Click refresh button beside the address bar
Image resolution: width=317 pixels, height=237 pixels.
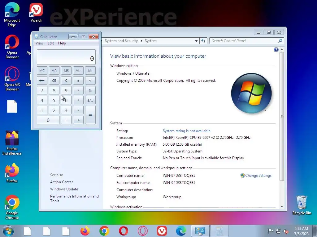pos(203,41)
